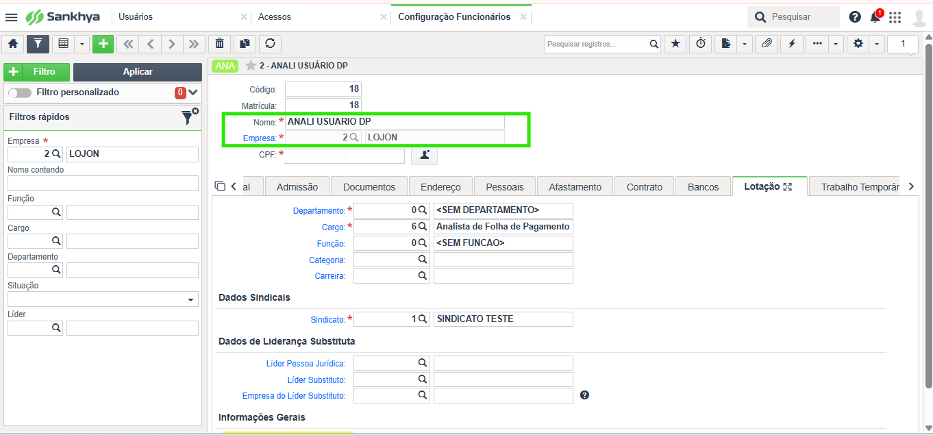Screen dimensions: 933x435
Task: Click the duplicate record icon
Action: pyautogui.click(x=245, y=44)
